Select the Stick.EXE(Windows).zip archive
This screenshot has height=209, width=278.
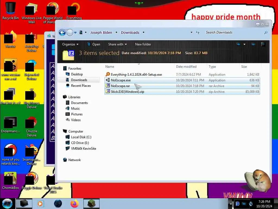pyautogui.click(x=182, y=91)
